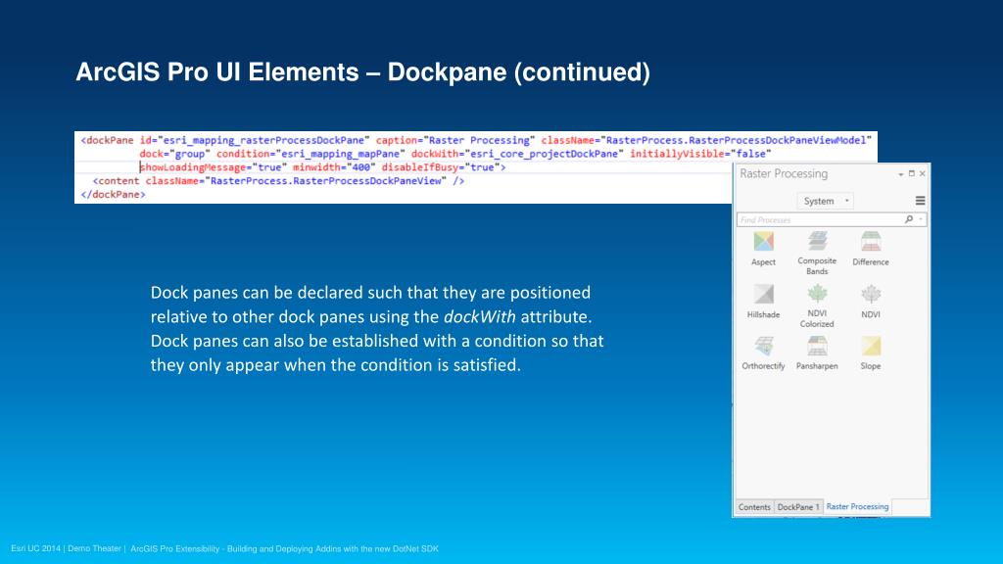
Task: Click the search magnifier in Find Processes
Action: click(x=908, y=219)
